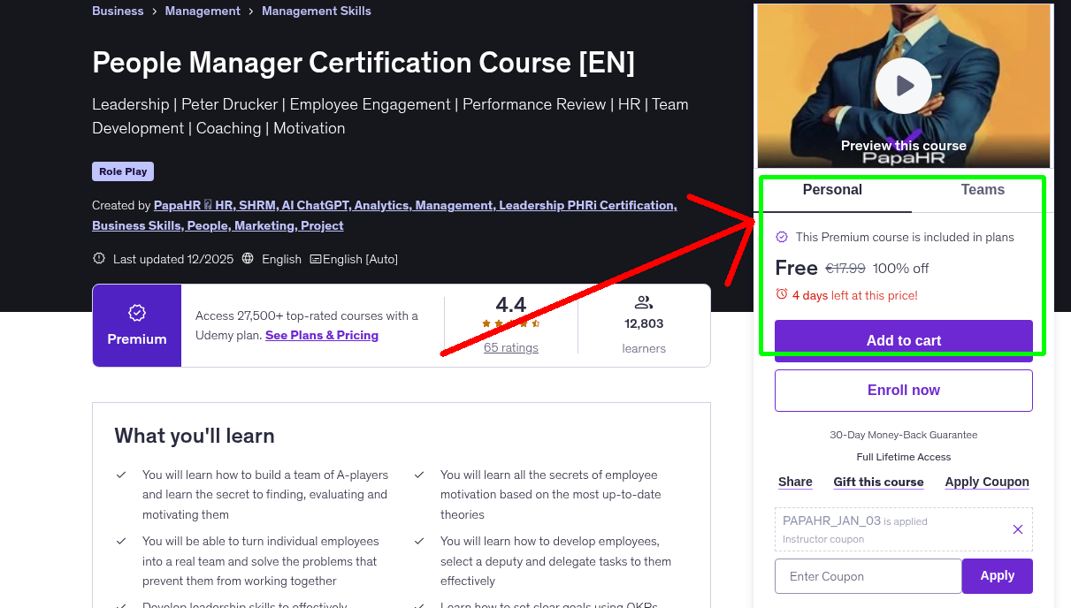Viewport: 1071px width, 608px height.
Task: Click the globe icon next to English
Action: (x=249, y=258)
